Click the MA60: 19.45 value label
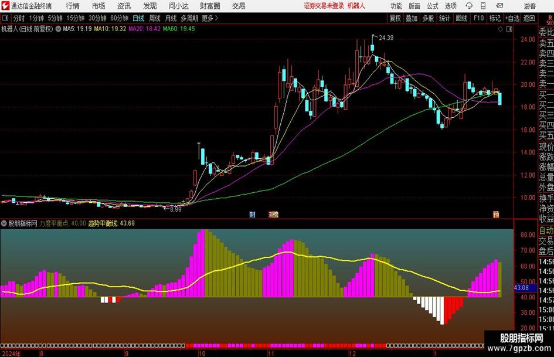 pyautogui.click(x=179, y=29)
